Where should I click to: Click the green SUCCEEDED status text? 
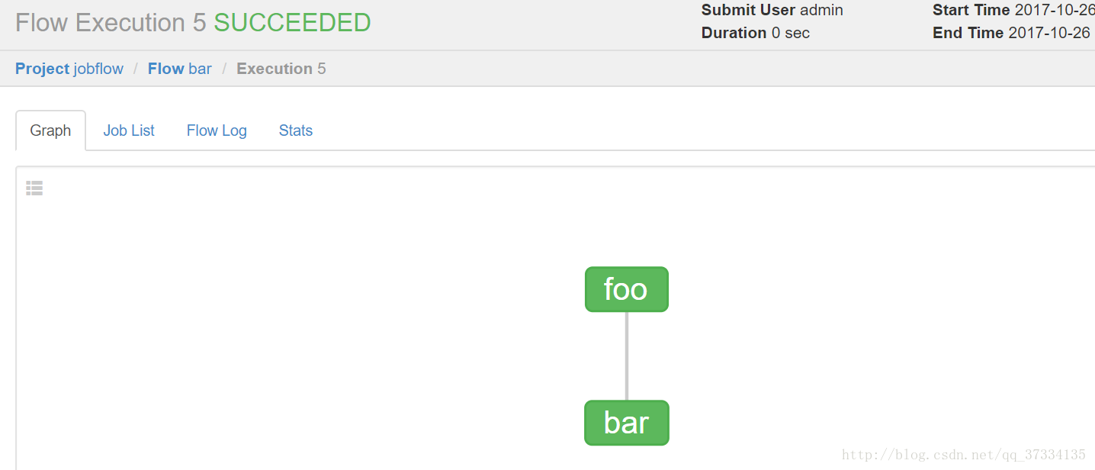[x=292, y=23]
